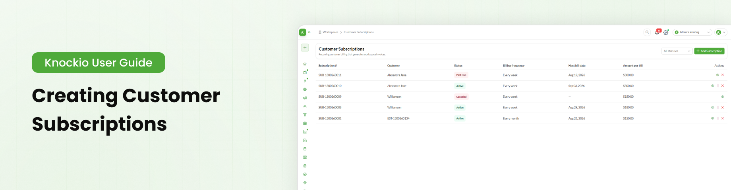Select subscription number SUB-1300260011
The image size is (731, 190).
click(330, 75)
